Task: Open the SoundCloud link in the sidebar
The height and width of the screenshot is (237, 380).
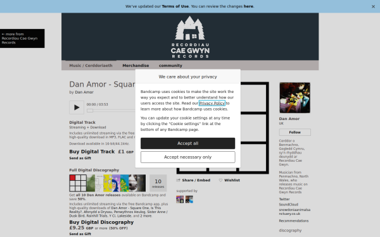Action: tap(289, 205)
